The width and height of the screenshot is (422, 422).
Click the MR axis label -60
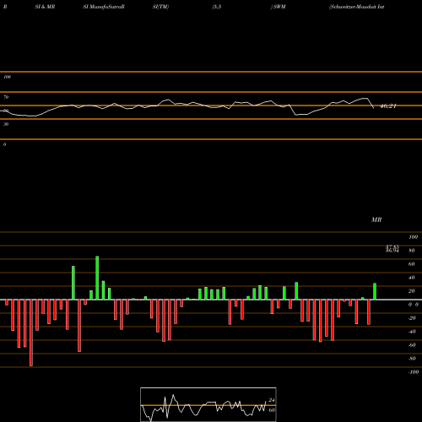click(x=412, y=345)
